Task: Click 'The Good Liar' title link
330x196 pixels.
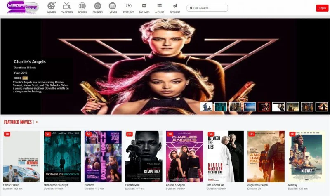Action: (x=215, y=185)
